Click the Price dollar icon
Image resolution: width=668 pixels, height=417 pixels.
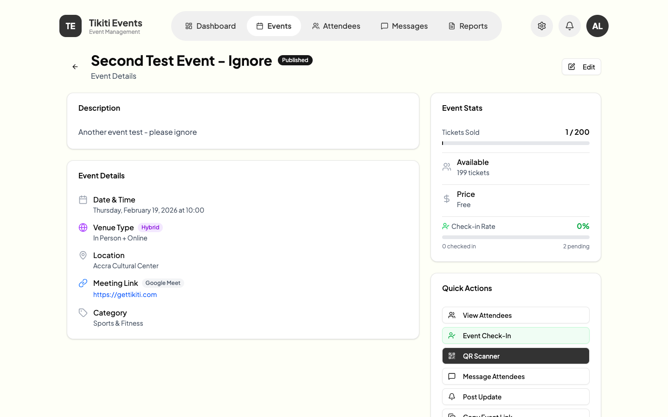(x=447, y=199)
